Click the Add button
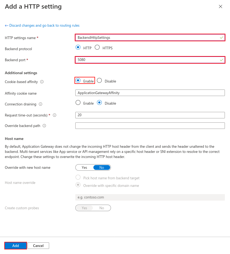 coord(16,246)
